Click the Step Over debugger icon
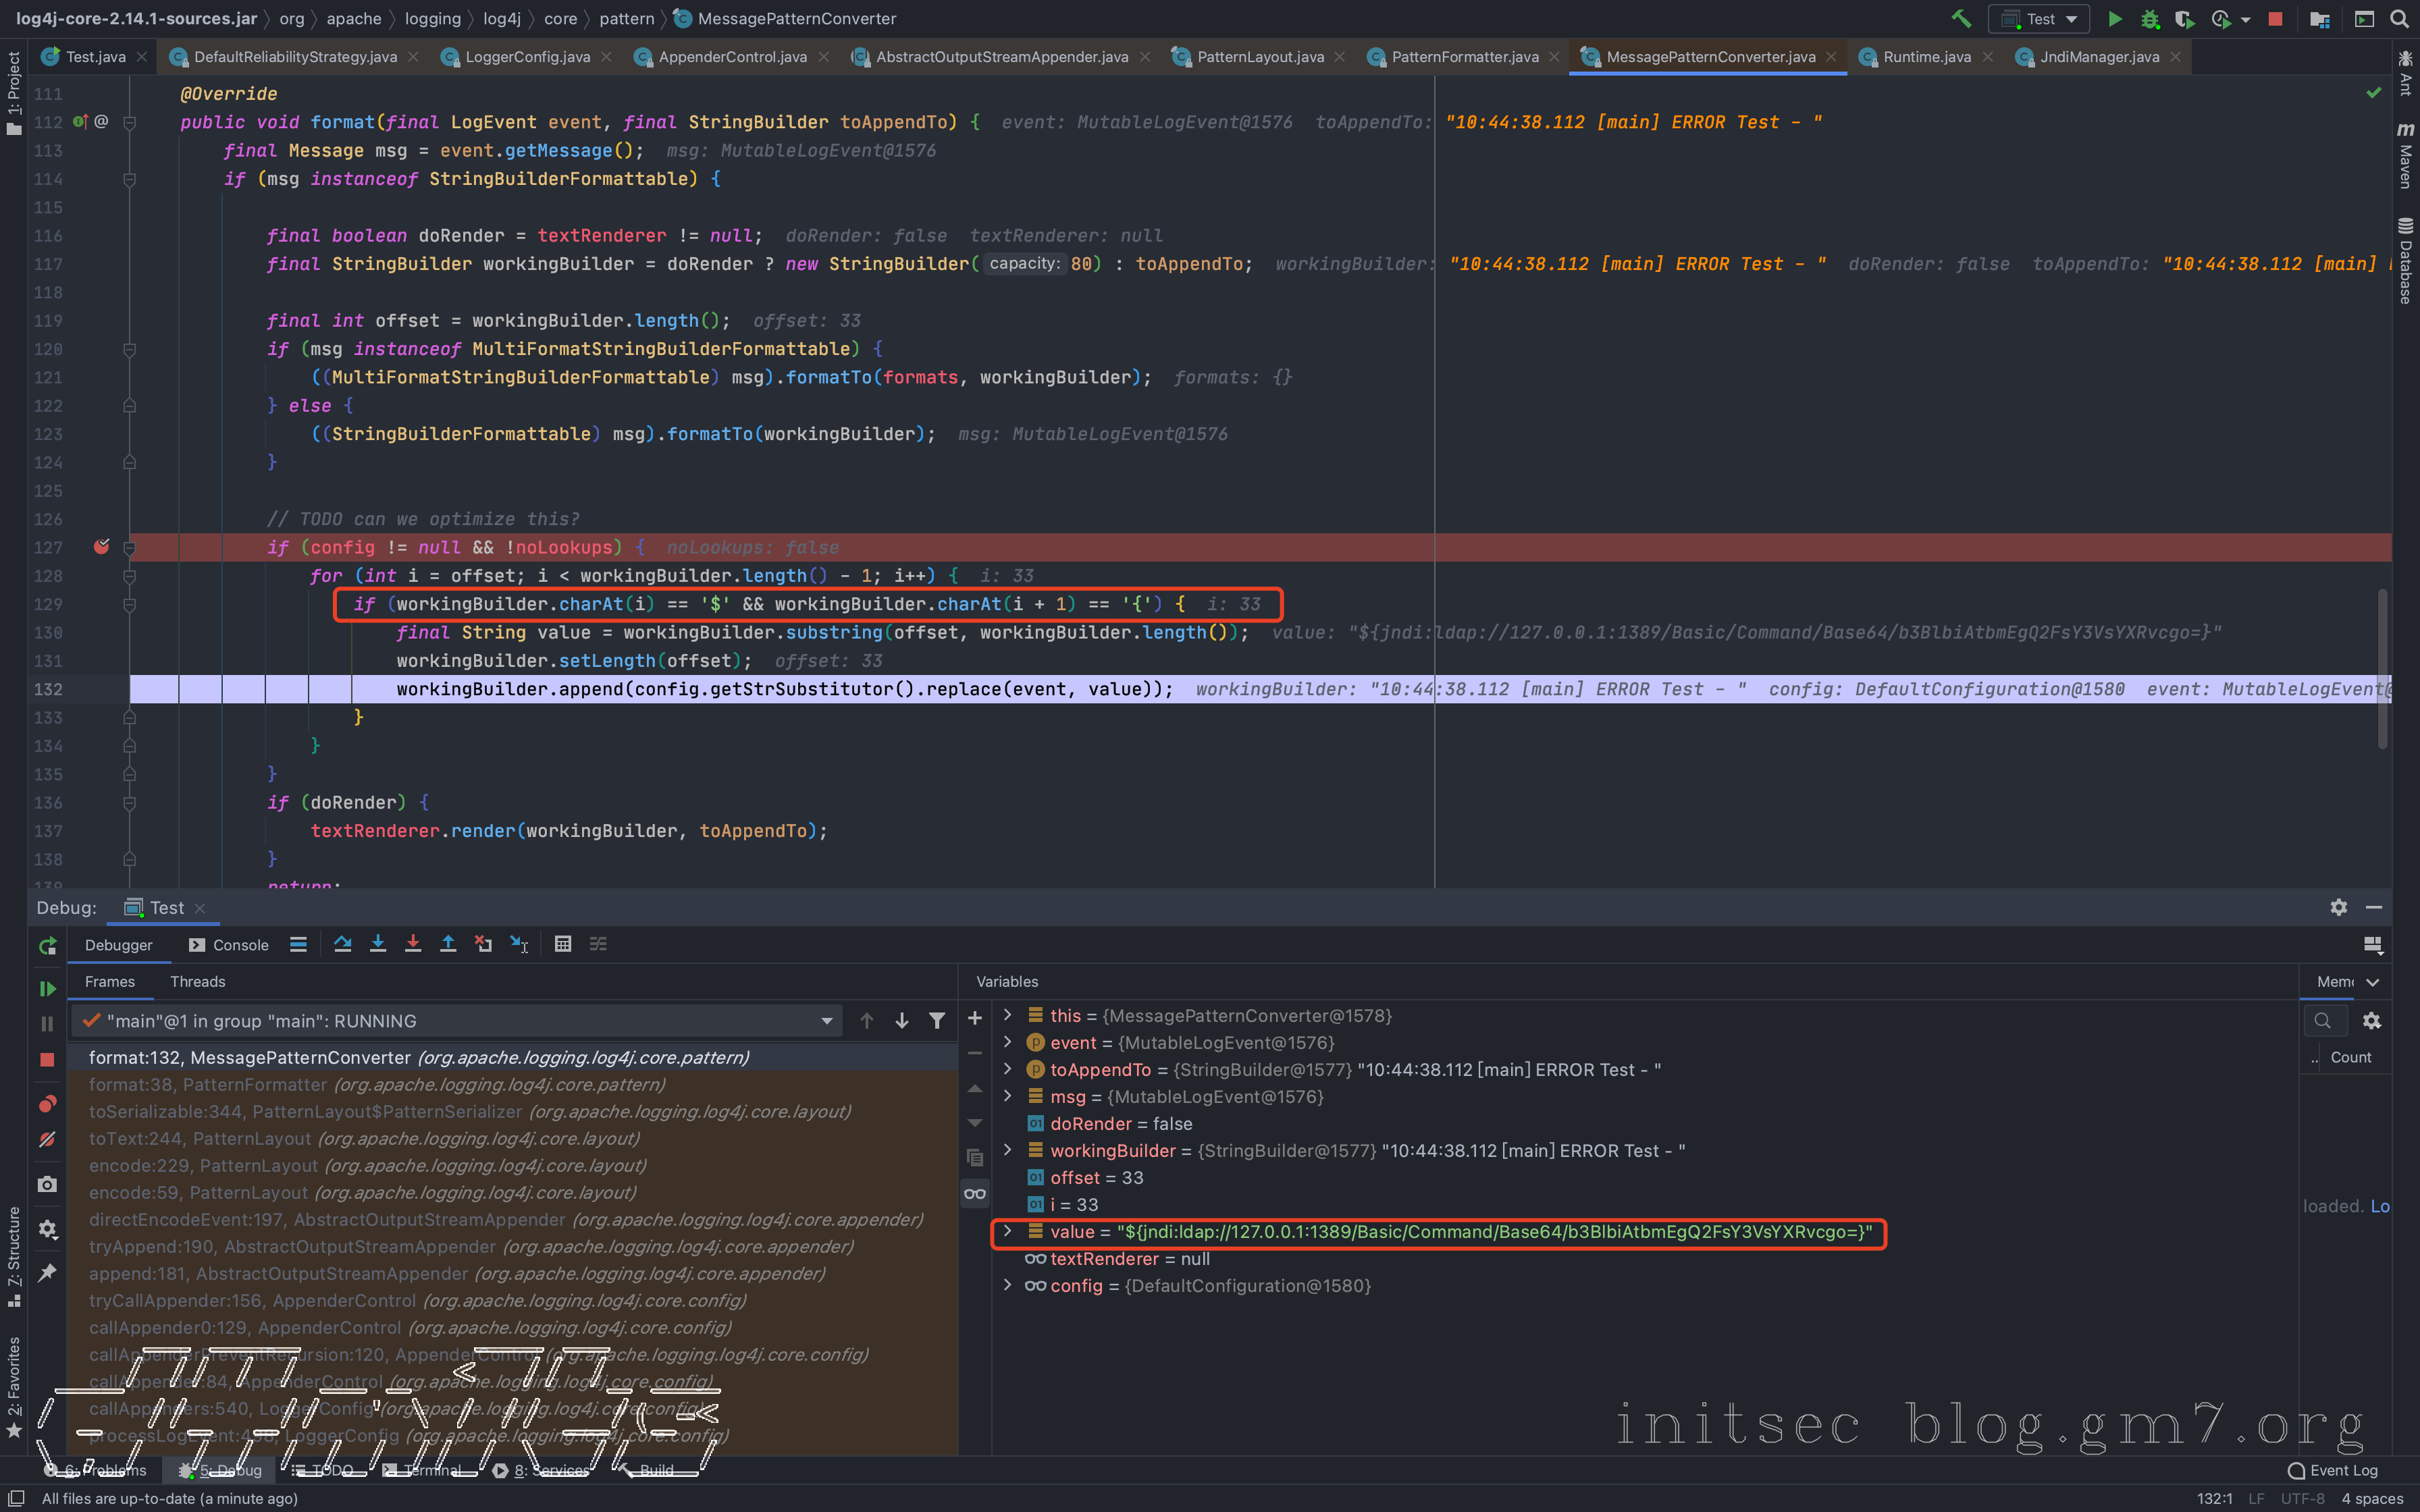The image size is (2420, 1512). point(342,944)
